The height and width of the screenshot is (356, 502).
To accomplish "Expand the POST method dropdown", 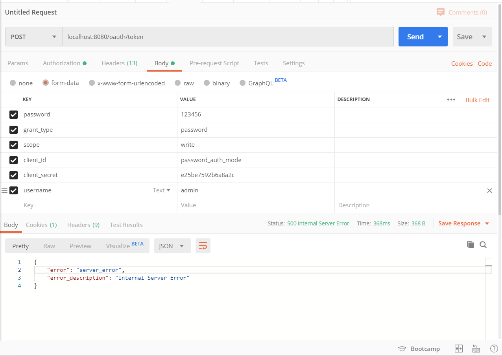I will point(33,37).
